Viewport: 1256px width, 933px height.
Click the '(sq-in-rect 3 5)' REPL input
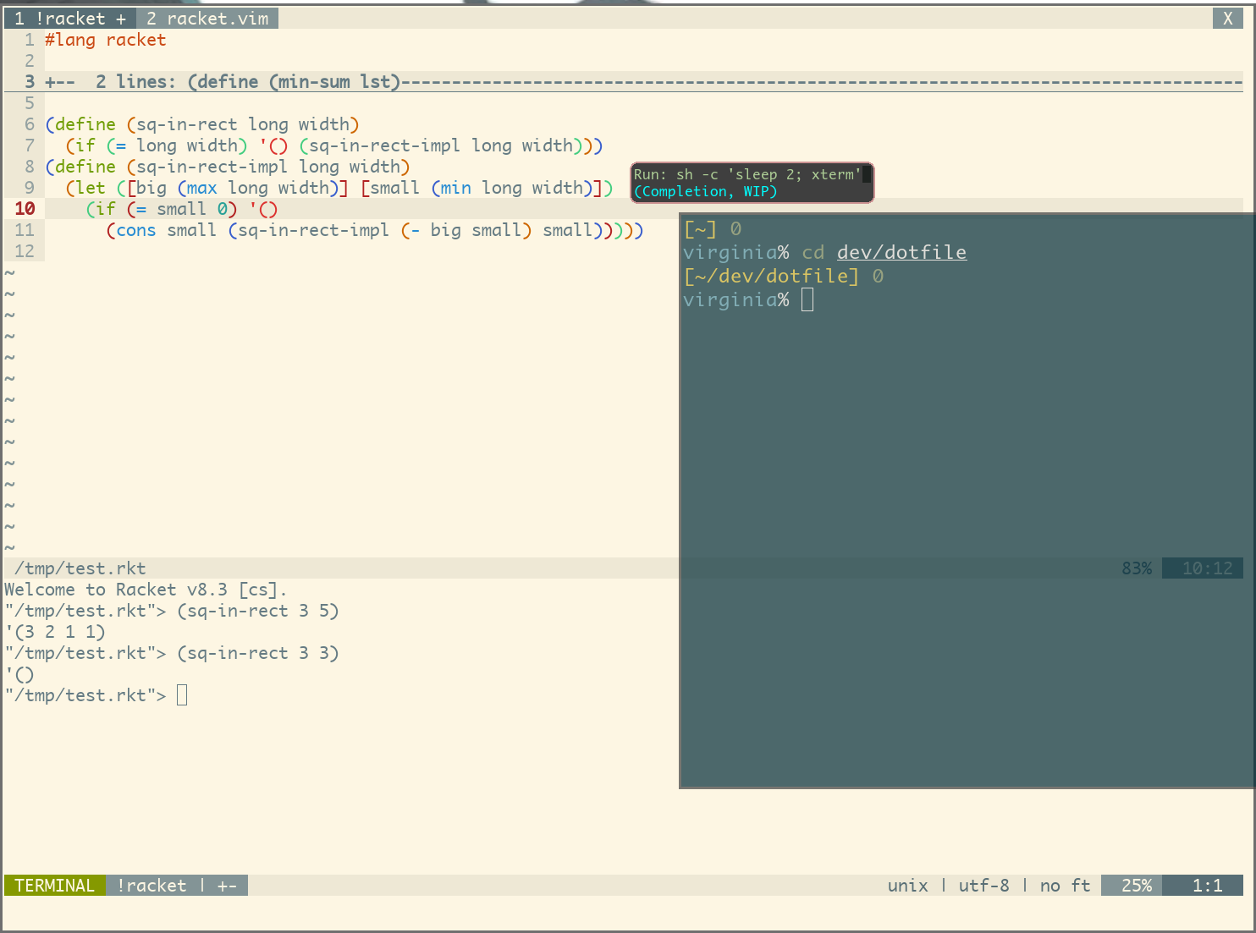[258, 611]
